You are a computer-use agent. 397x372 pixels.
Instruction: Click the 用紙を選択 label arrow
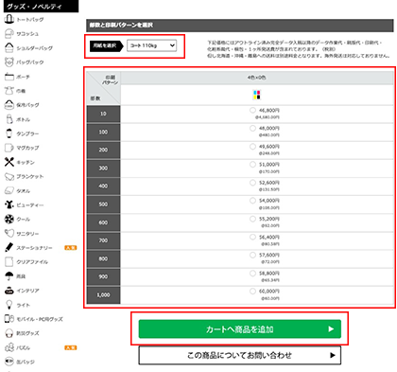pos(107,45)
